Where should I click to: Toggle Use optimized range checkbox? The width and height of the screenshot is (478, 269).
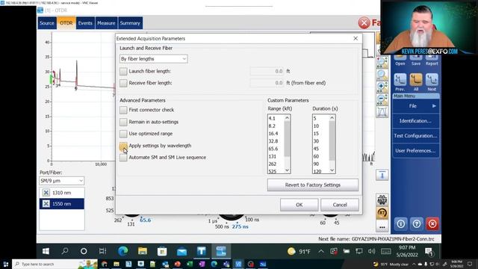(x=123, y=134)
